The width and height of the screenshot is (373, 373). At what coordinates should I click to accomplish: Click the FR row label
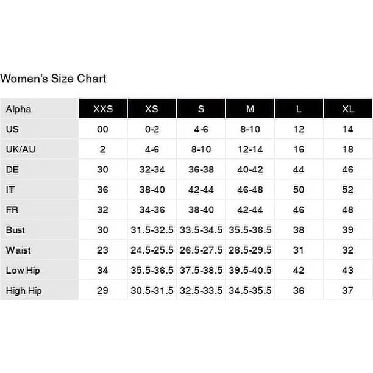[12, 210]
